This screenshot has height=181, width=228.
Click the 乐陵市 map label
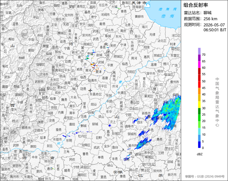[132, 46]
